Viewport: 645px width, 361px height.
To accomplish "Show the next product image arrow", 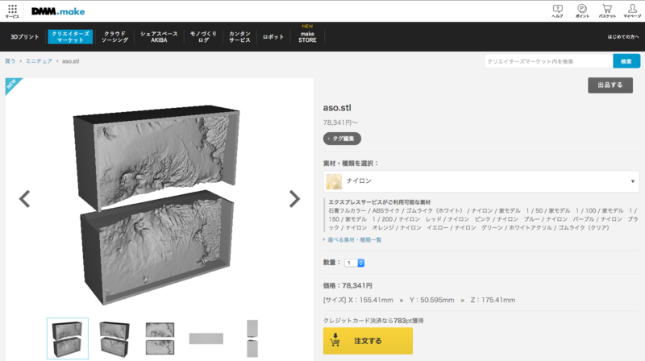I will point(294,199).
